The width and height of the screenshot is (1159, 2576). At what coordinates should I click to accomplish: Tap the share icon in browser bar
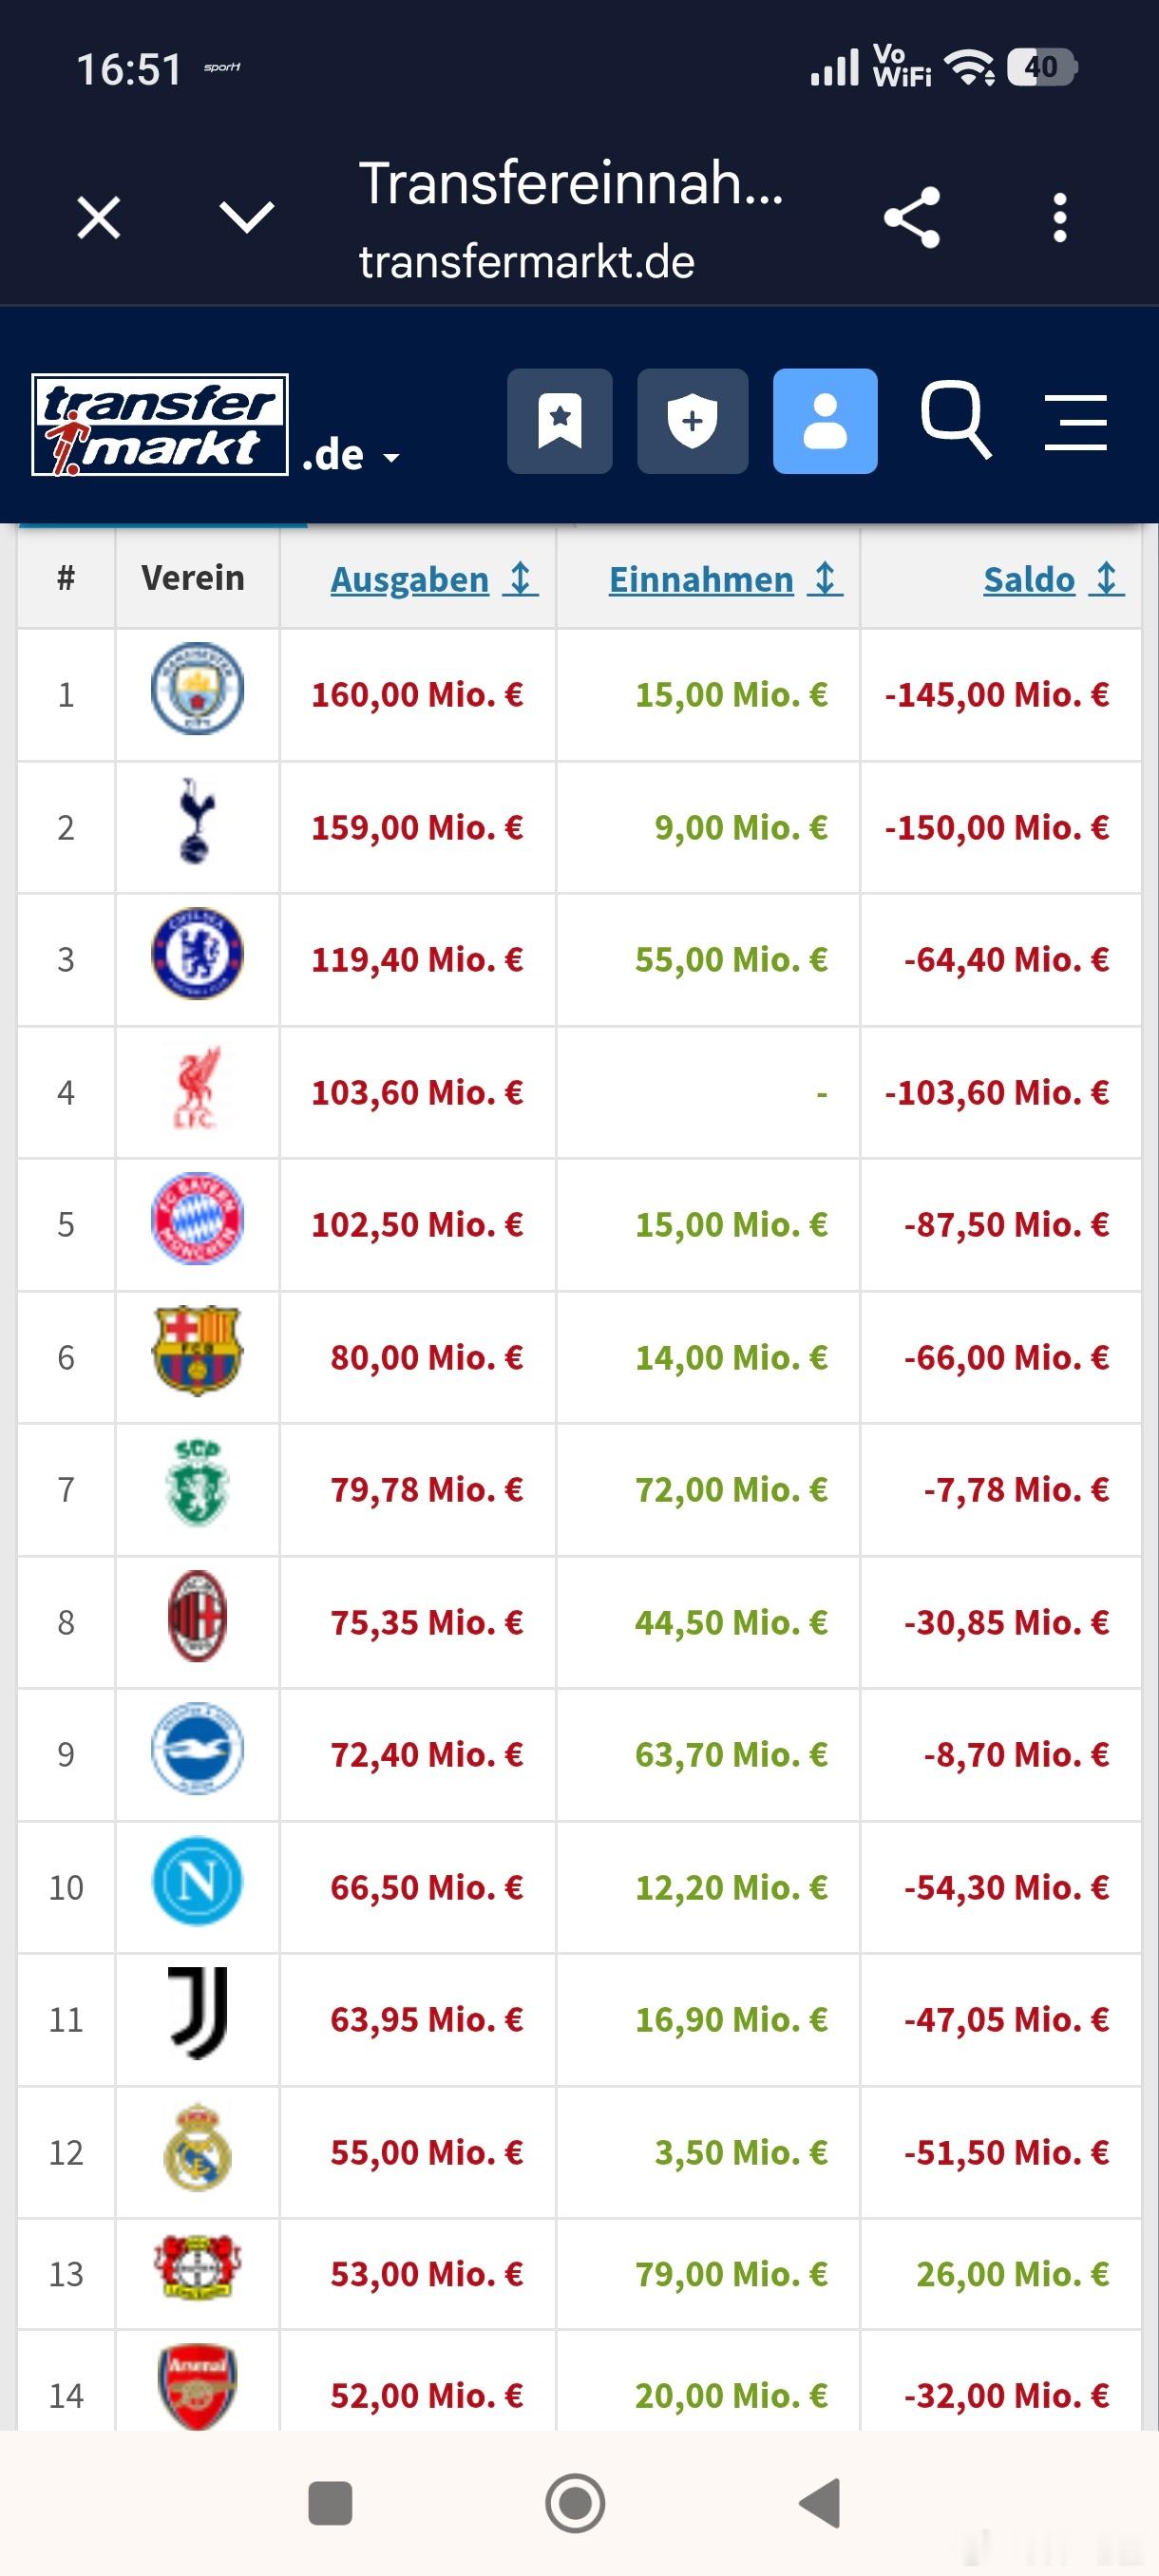pos(912,217)
